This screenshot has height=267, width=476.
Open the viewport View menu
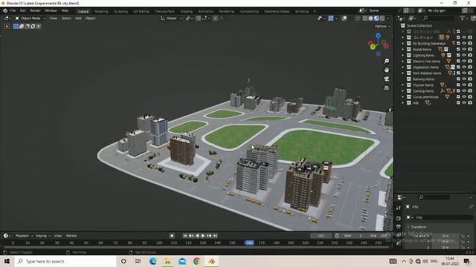53,19
